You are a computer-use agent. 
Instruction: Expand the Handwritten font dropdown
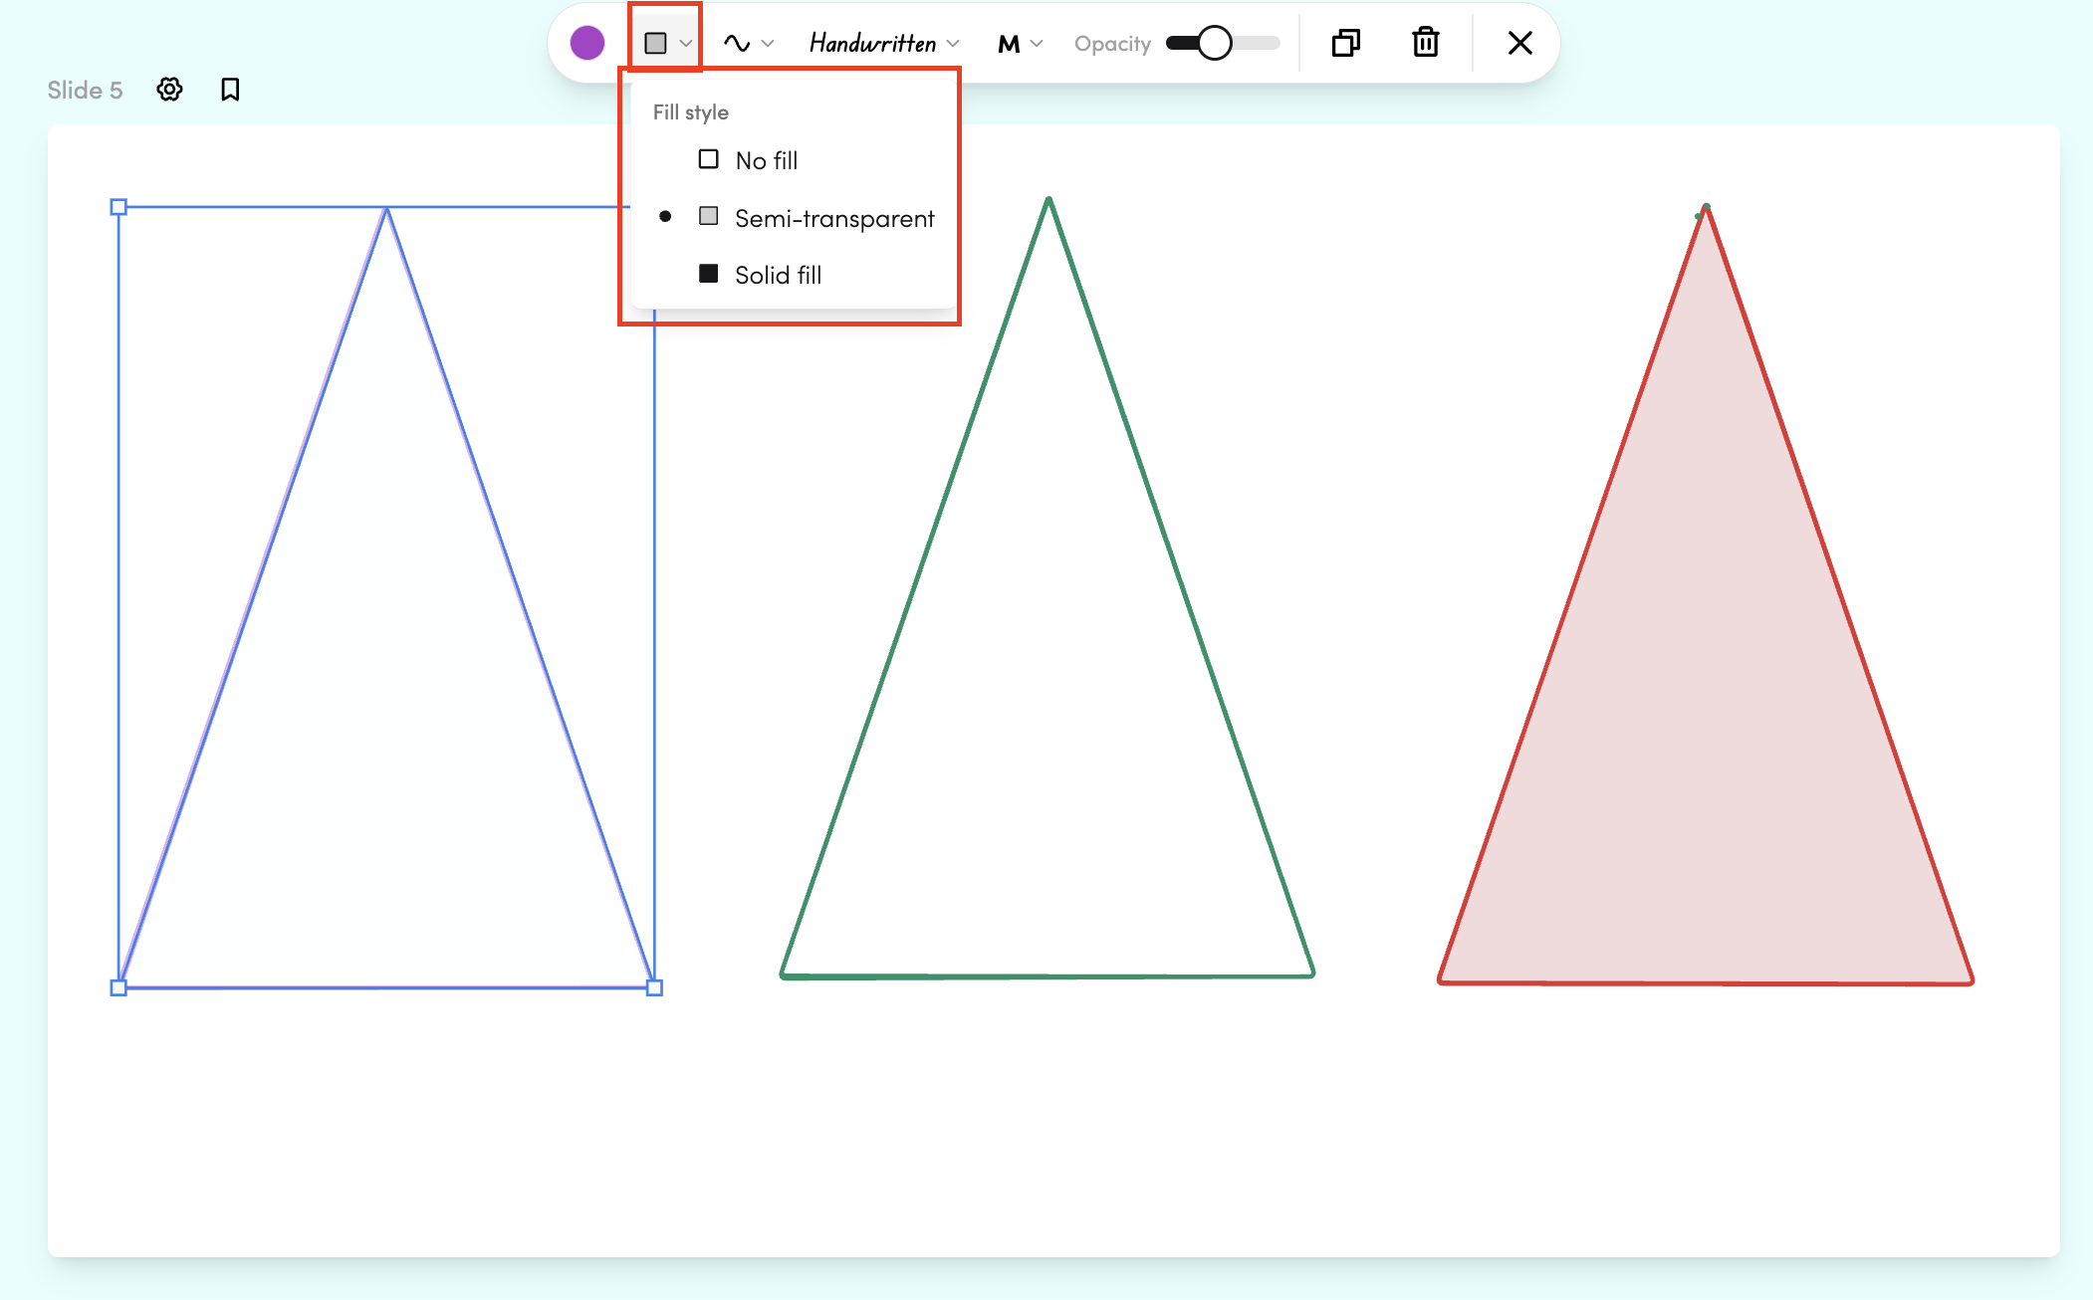tap(884, 43)
